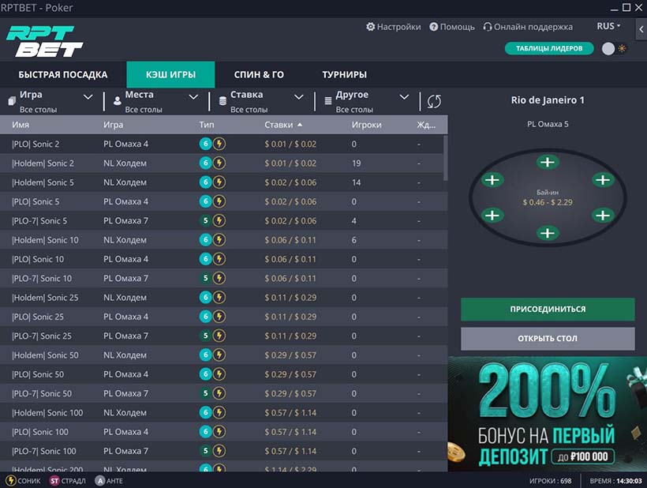Image resolution: width=647 pixels, height=488 pixels.
Task: Click lightning icon in |Holdem| Sonic 100 row
Action: [x=219, y=412]
